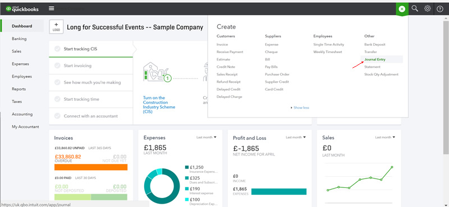Viewport: 449px width, 207px height.
Task: Open Sales in the sidebar
Action: (17, 51)
